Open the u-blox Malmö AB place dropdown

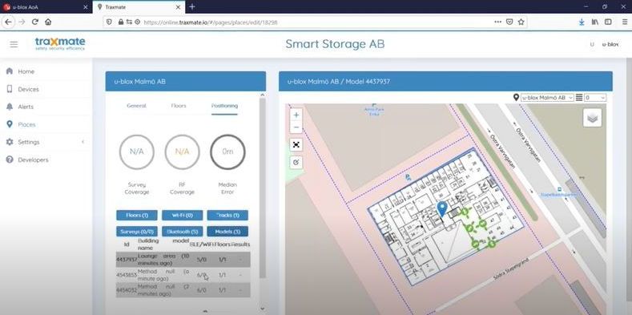[x=547, y=98]
